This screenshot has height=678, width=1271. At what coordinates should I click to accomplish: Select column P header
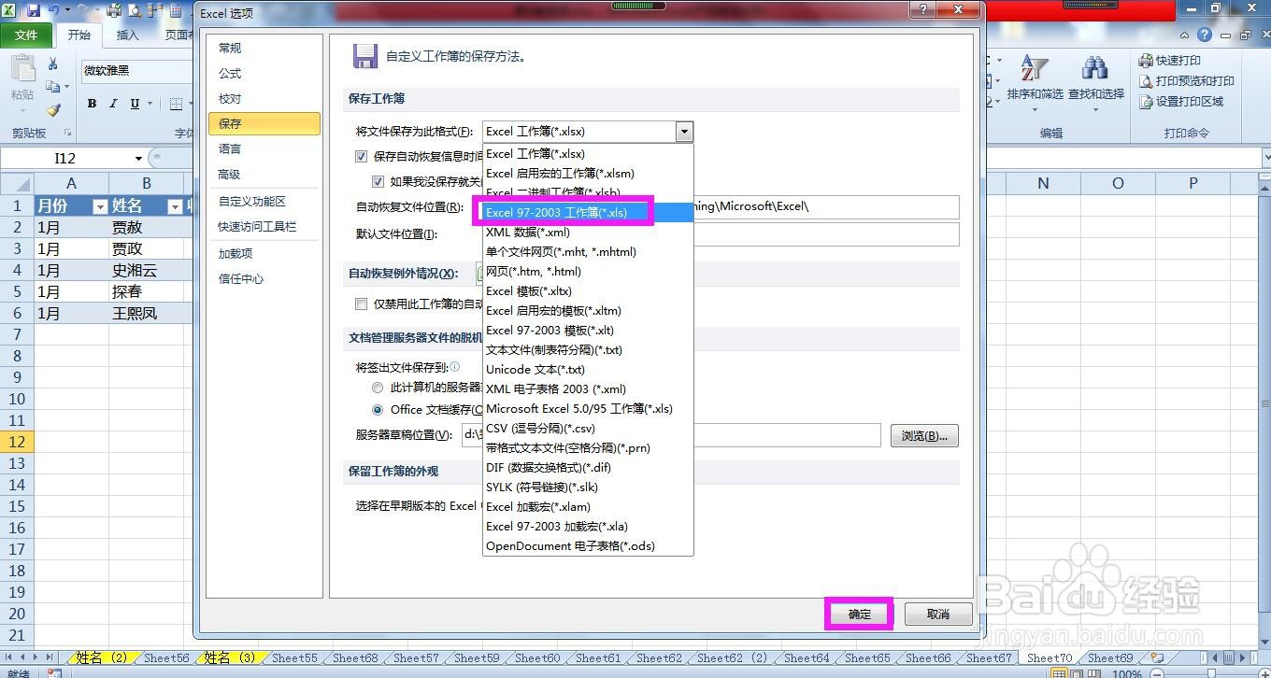point(1192,184)
